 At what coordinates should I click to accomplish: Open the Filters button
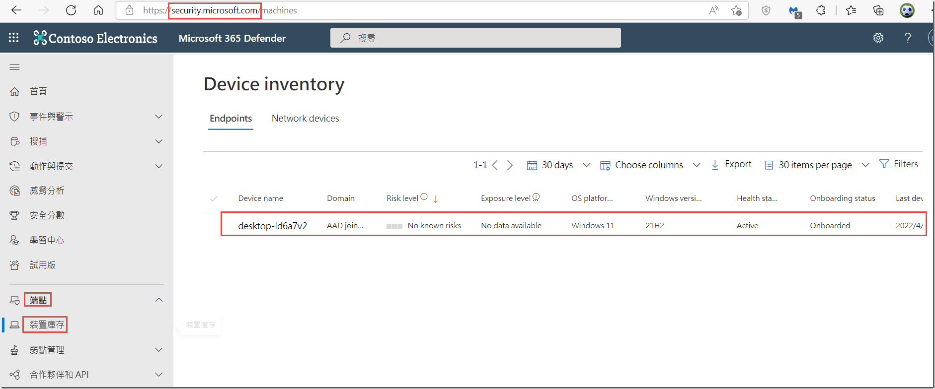click(x=899, y=164)
